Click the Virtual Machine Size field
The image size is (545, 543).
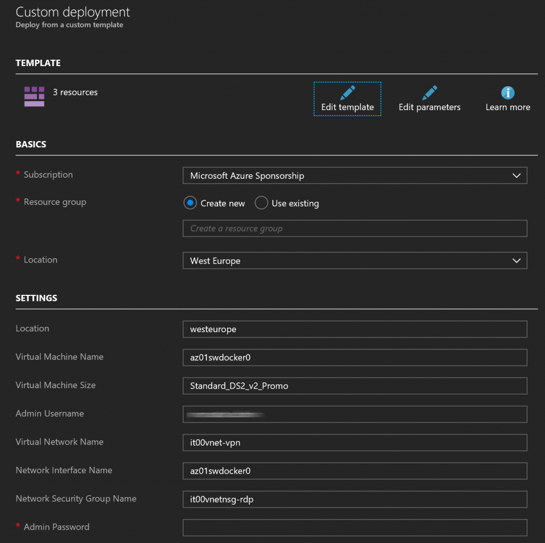(355, 386)
